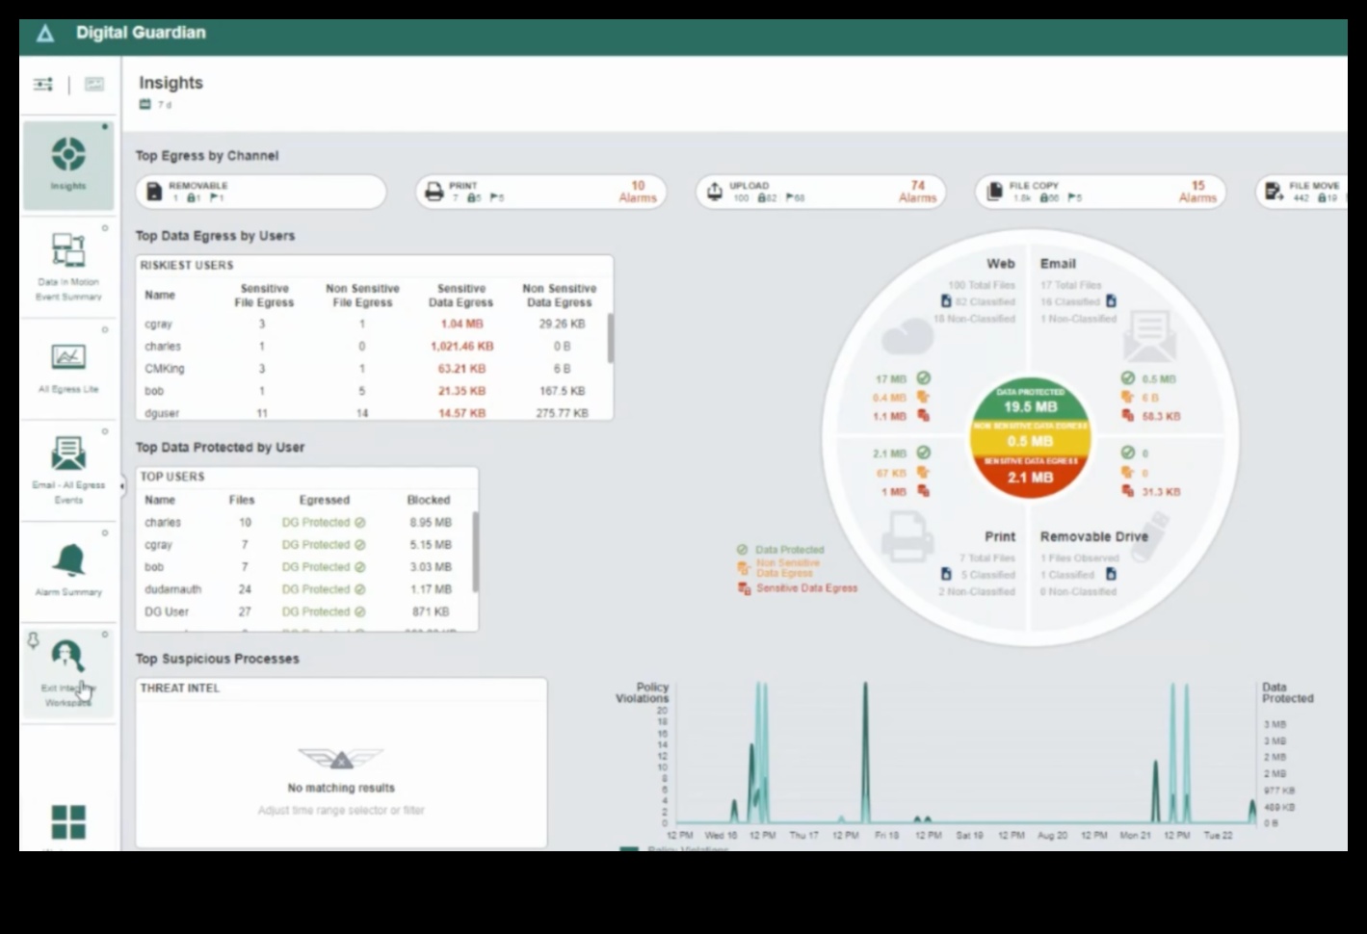Viewport: 1367px width, 934px height.
Task: Open the Print channel 10 Alarms
Action: [x=637, y=192]
